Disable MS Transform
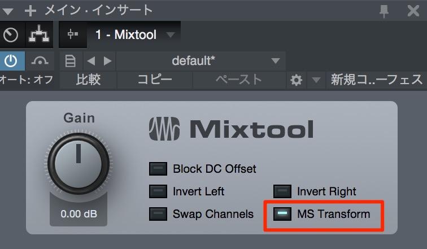Image resolution: width=427 pixels, height=249 pixels. [282, 214]
